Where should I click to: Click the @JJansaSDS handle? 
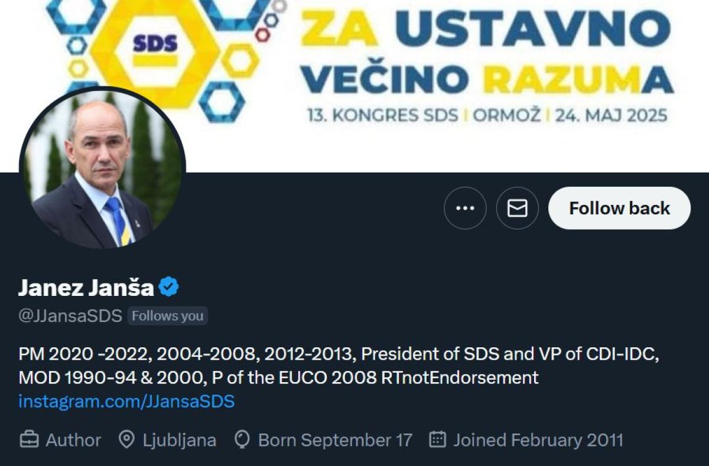(x=70, y=316)
